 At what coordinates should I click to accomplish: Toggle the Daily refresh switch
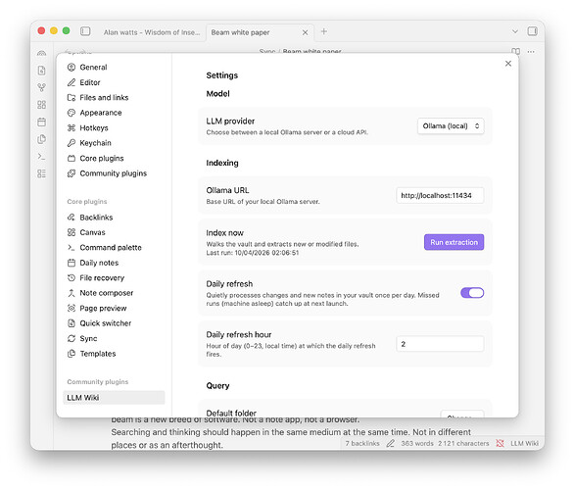coord(472,293)
